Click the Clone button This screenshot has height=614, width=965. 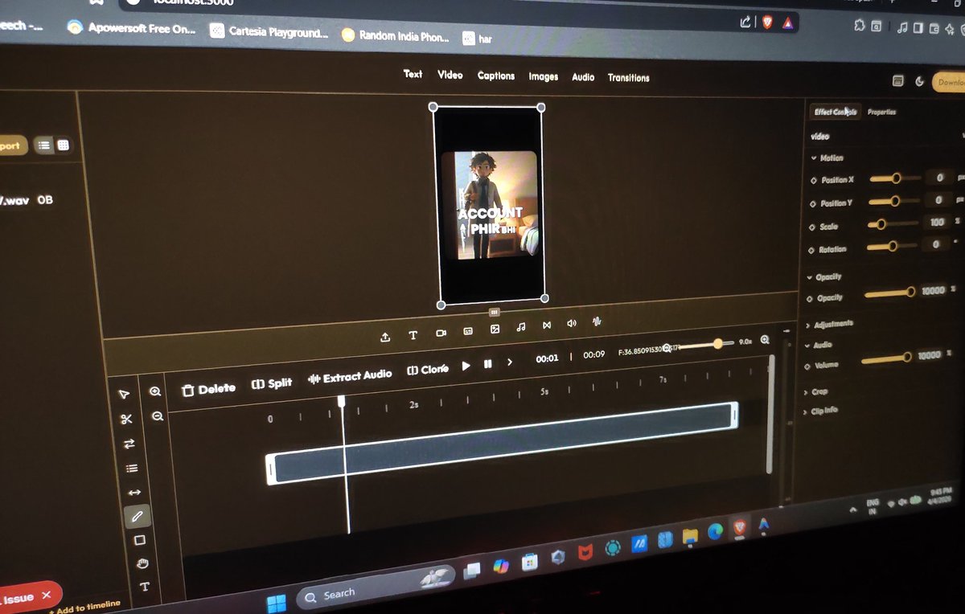[427, 370]
